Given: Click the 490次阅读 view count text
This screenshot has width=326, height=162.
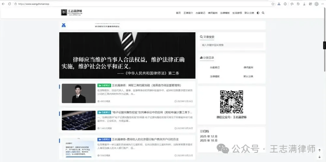Looking at the screenshot, I should coord(105,101).
